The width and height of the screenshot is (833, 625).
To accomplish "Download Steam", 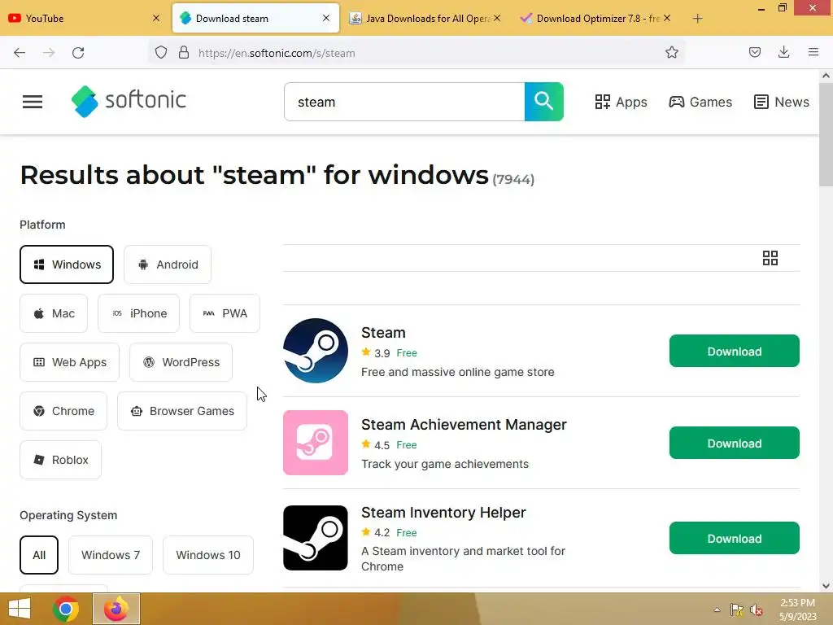I will [735, 351].
